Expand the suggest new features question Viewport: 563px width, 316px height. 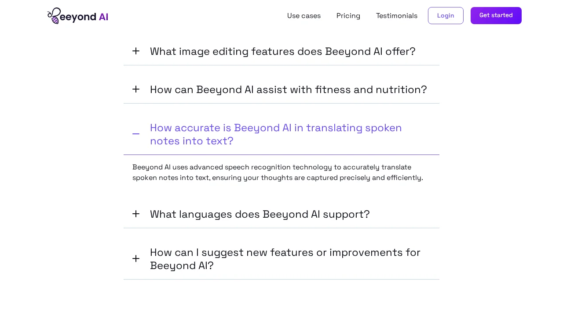tap(285, 259)
